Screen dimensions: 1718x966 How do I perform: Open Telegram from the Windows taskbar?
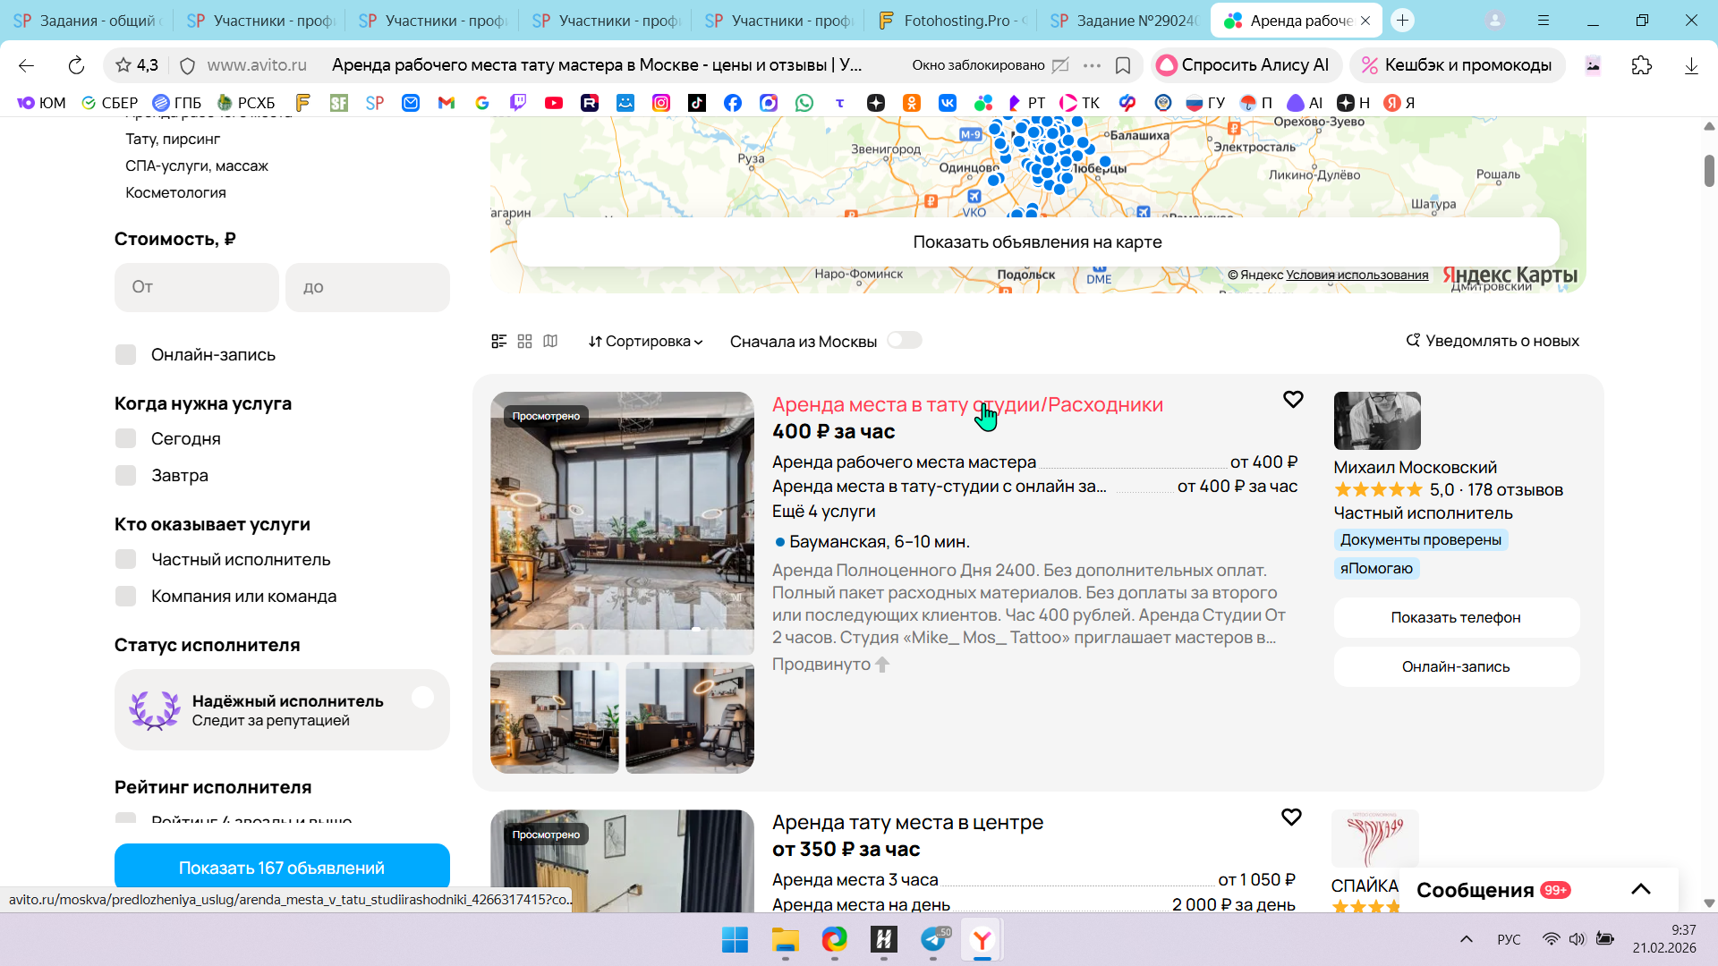pos(933,939)
